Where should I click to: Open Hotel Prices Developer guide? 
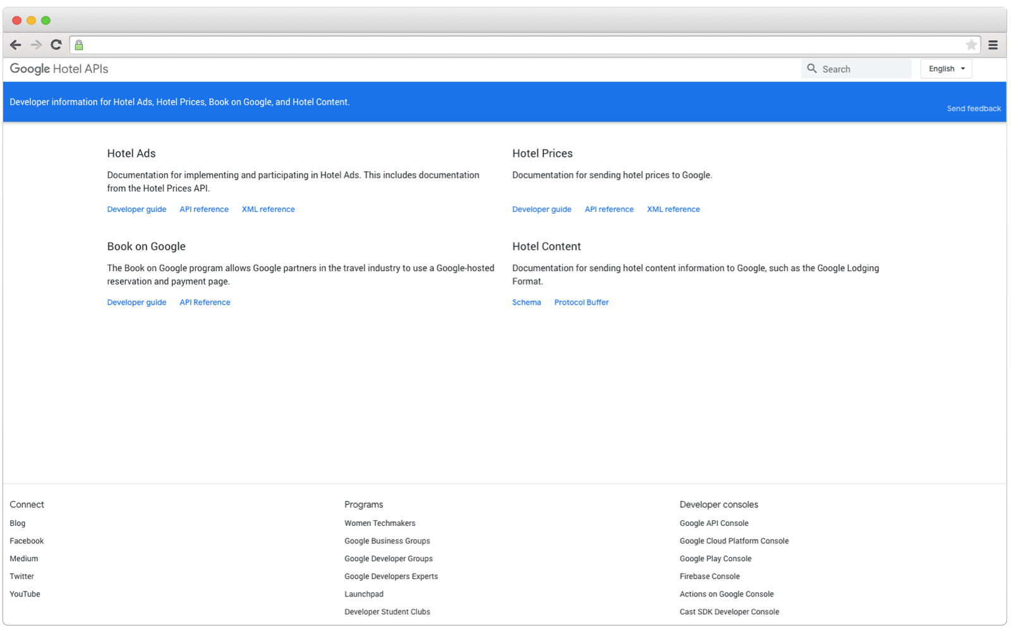pos(542,209)
